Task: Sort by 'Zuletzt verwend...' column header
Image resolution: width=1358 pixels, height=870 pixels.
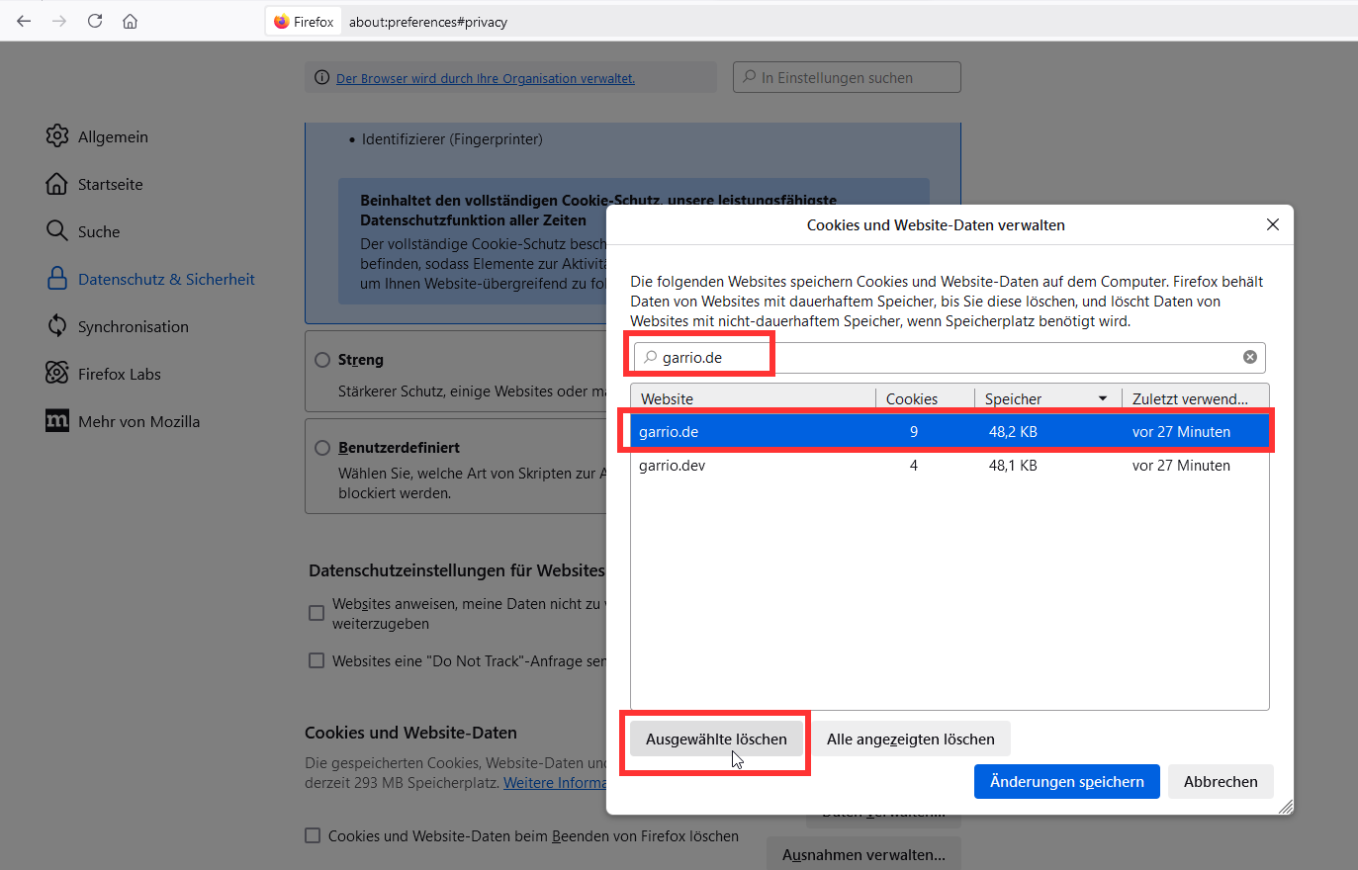Action: click(x=1196, y=398)
